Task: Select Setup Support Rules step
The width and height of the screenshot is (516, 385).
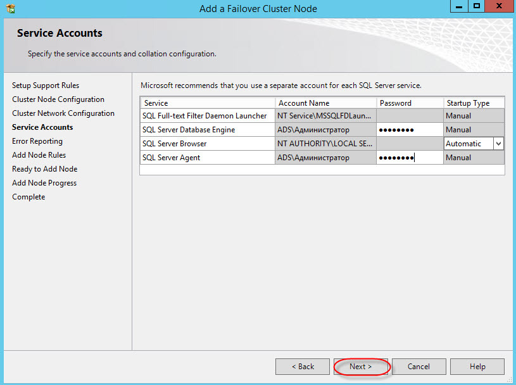Action: (46, 85)
